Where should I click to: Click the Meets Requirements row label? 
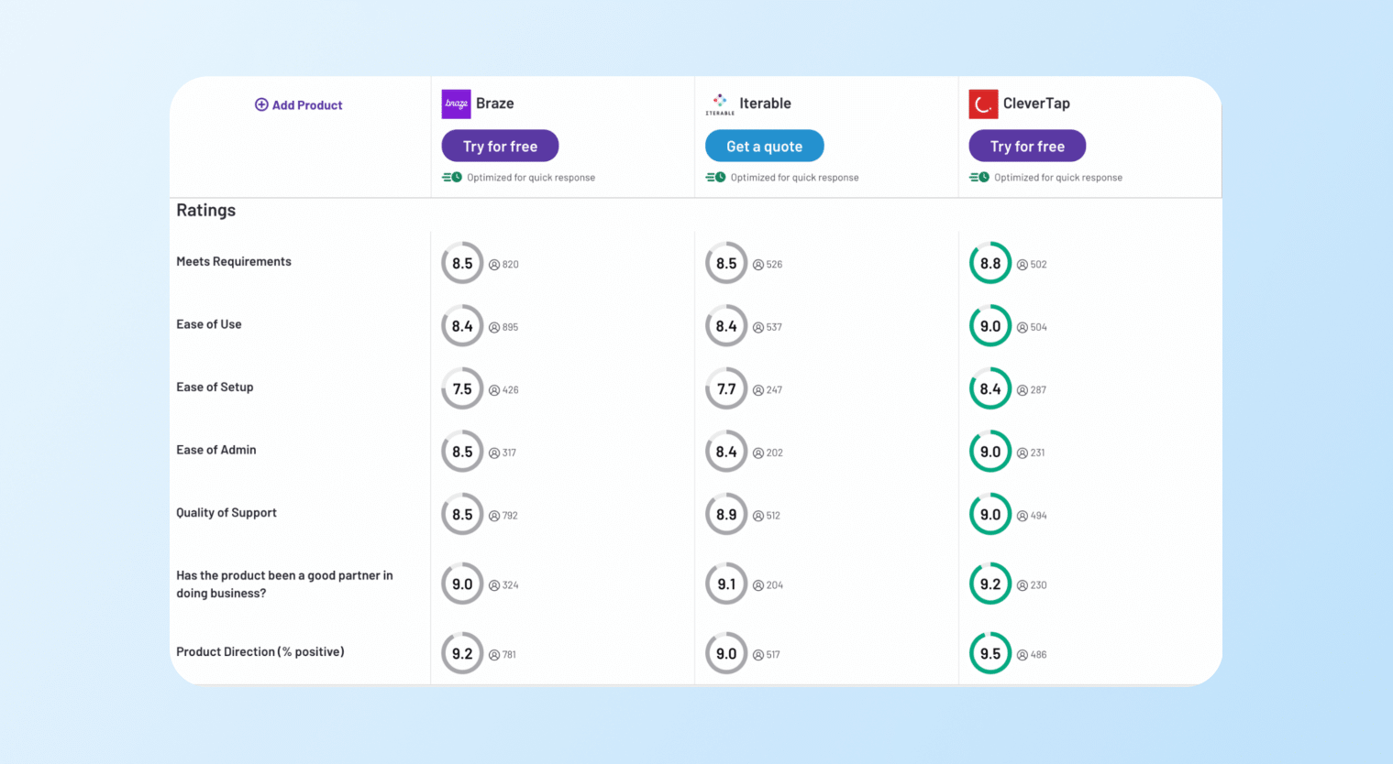(233, 261)
